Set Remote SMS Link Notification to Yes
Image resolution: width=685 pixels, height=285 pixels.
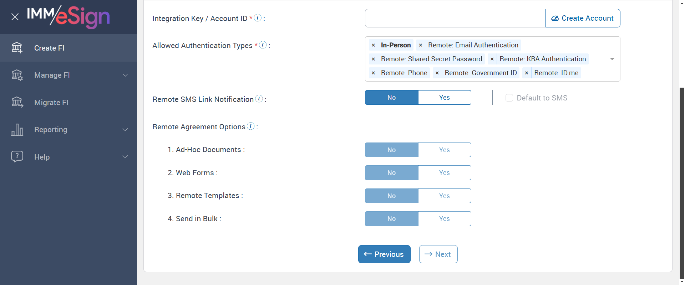click(x=444, y=98)
